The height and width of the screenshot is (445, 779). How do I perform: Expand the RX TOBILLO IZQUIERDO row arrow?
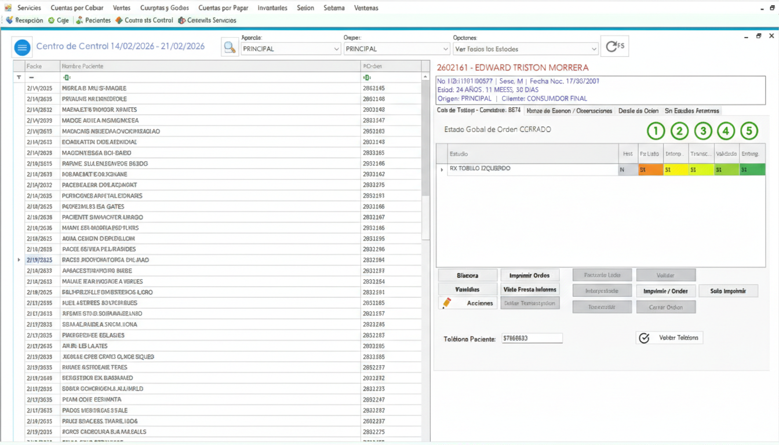click(442, 169)
